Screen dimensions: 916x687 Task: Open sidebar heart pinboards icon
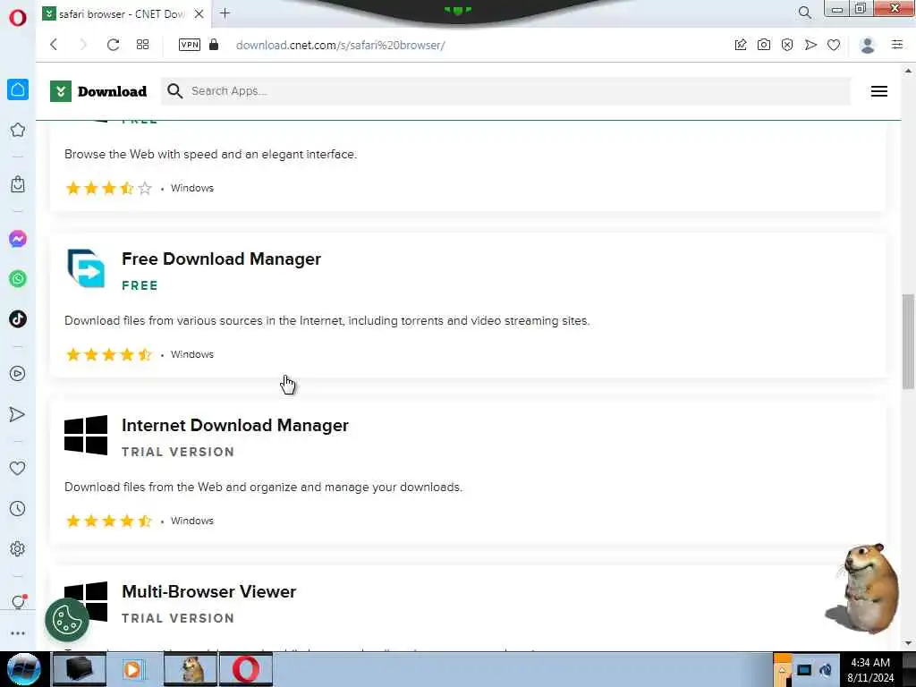[18, 468]
